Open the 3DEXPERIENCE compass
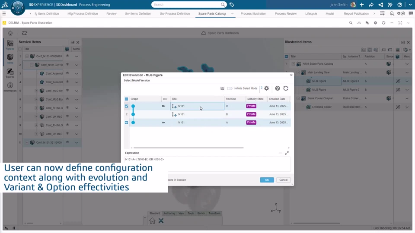The height and width of the screenshot is (233, 415). click(x=18, y=8)
